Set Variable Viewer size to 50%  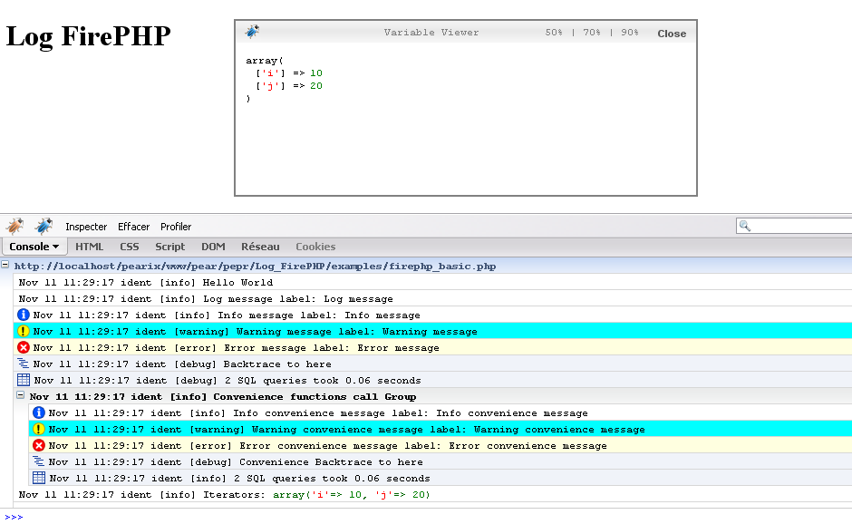[x=554, y=33]
